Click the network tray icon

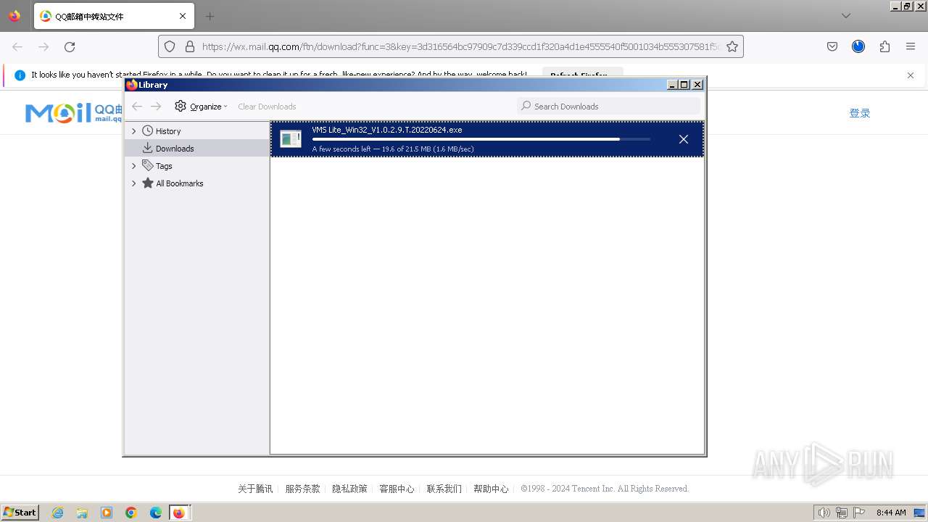click(841, 513)
